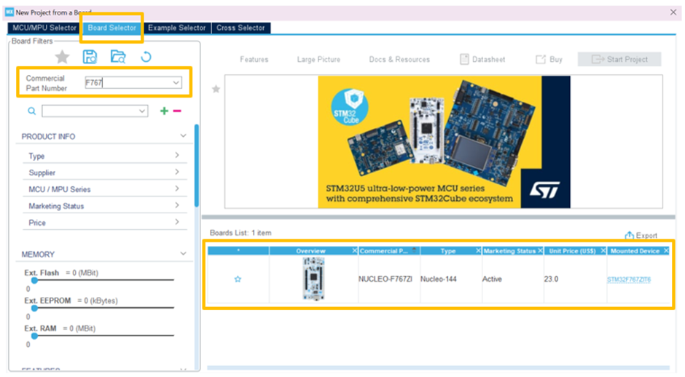Expand the Supplier filter section
The image size is (685, 377).
(176, 172)
